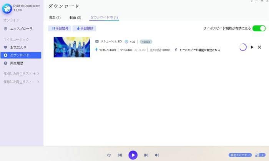Expand the 作成した再生リスト chevron
Viewport: 269px width, 161px height.
point(38,74)
